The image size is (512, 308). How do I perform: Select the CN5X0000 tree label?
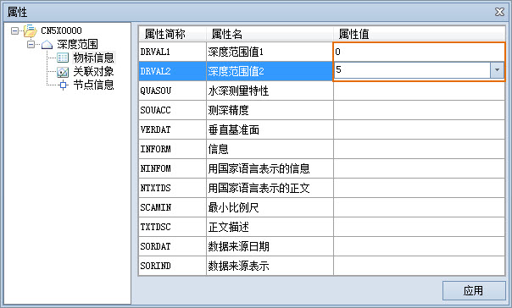click(x=61, y=30)
